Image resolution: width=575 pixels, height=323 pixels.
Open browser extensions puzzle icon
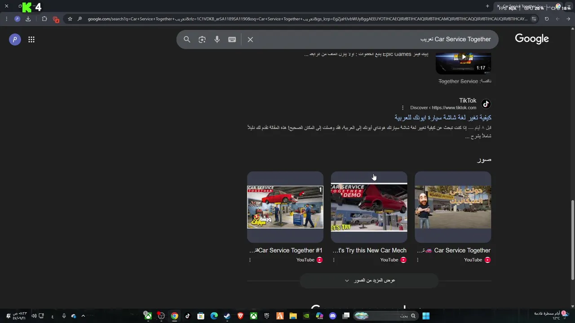click(x=44, y=19)
